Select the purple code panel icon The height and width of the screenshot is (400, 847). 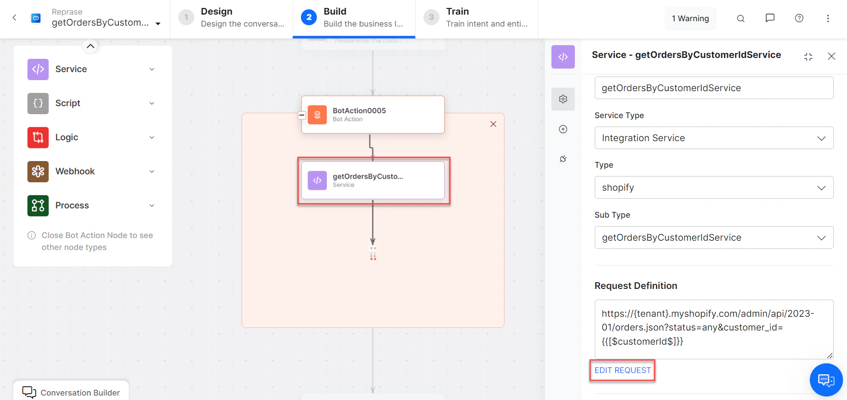[562, 57]
